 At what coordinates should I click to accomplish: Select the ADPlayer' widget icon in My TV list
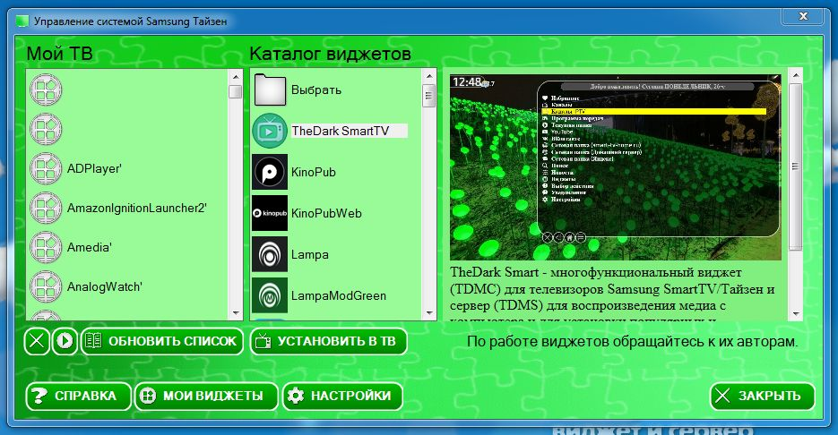[x=46, y=168]
